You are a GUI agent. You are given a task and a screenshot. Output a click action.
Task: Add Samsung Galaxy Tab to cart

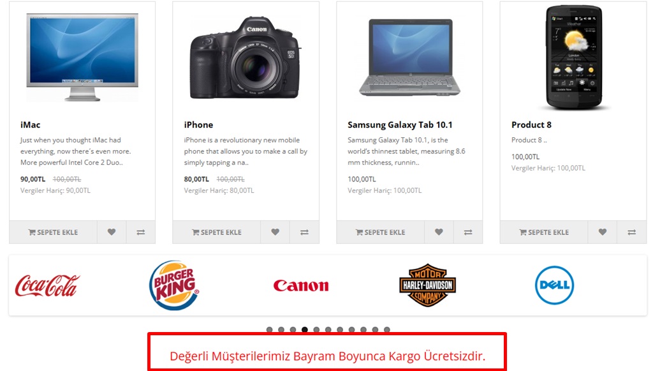pos(381,232)
